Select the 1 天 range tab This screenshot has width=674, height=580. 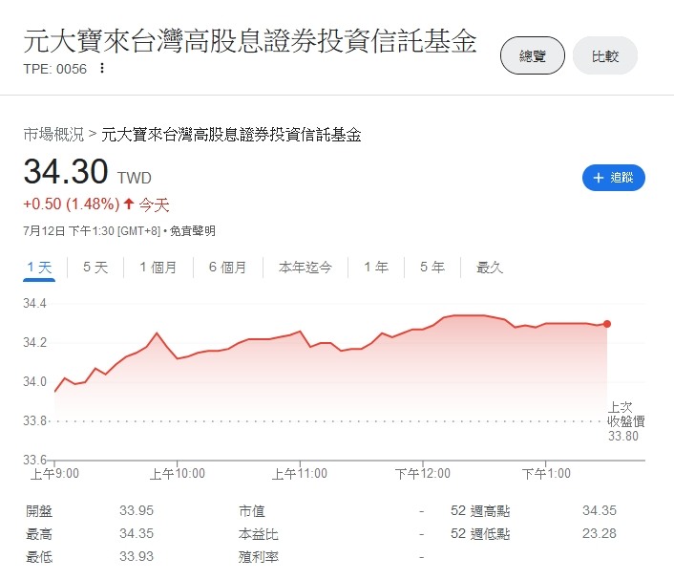point(39,268)
